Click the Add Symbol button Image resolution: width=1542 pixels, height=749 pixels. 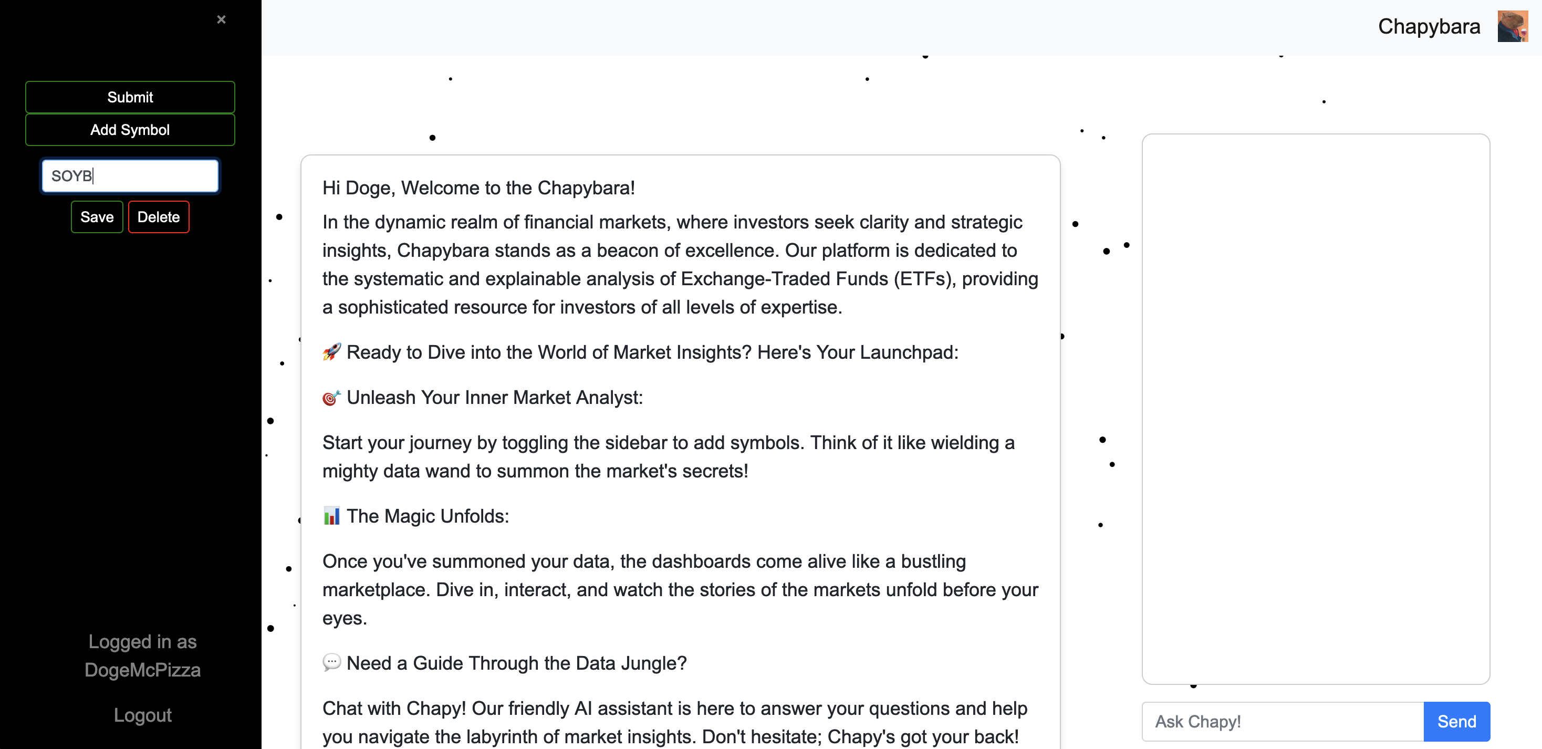130,130
